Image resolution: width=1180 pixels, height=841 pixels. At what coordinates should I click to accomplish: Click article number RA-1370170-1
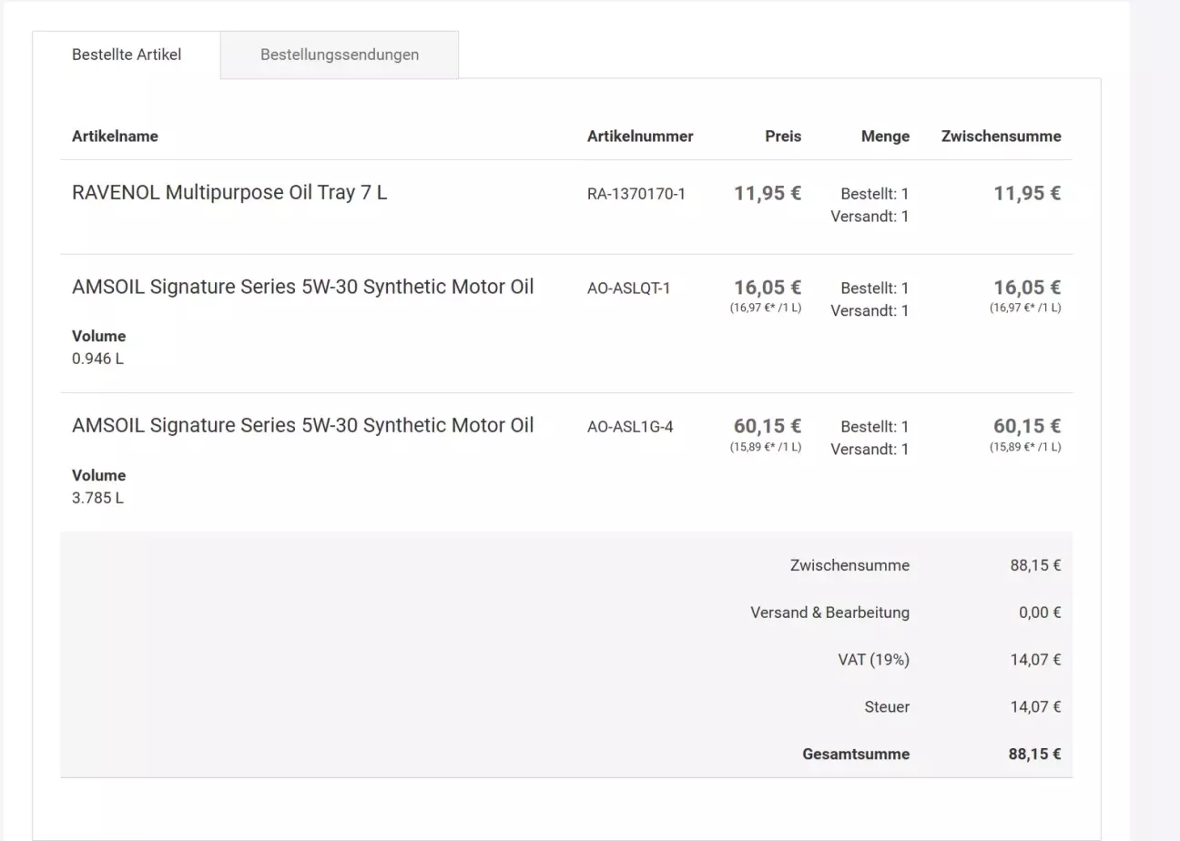636,194
